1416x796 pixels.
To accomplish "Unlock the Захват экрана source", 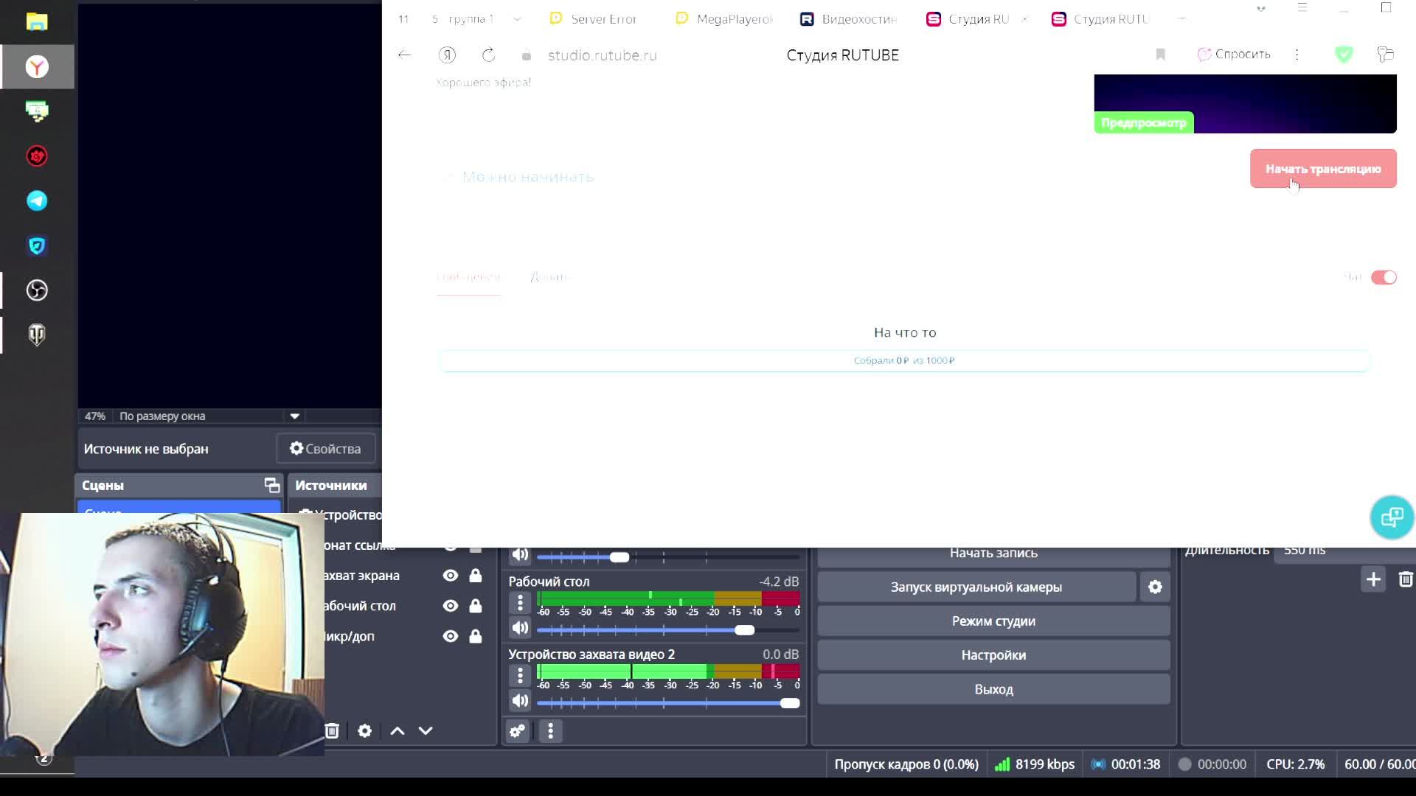I will 476,576.
